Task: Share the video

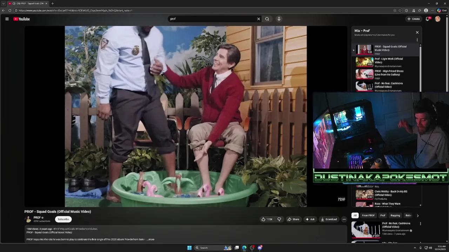Action: tap(293, 219)
